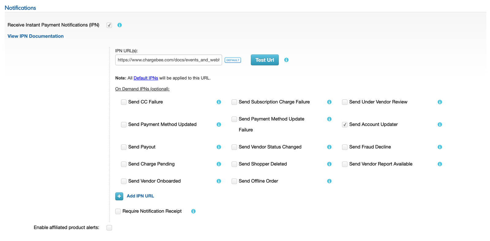Image resolution: width=490 pixels, height=241 pixels.
Task: Click info icon beside Test Url button
Action: tap(286, 60)
